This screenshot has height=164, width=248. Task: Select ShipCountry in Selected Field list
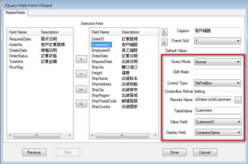click(x=101, y=107)
